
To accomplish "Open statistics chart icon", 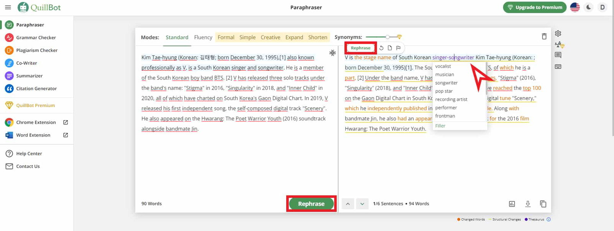I will (x=512, y=204).
